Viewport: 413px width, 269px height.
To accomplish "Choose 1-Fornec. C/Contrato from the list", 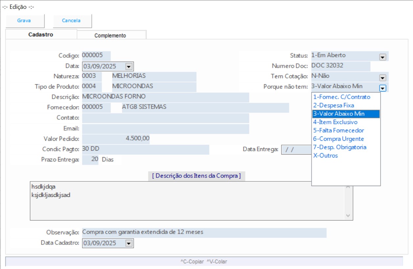I will (342, 97).
